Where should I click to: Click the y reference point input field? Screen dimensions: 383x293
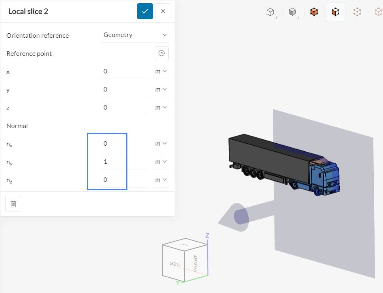(124, 90)
